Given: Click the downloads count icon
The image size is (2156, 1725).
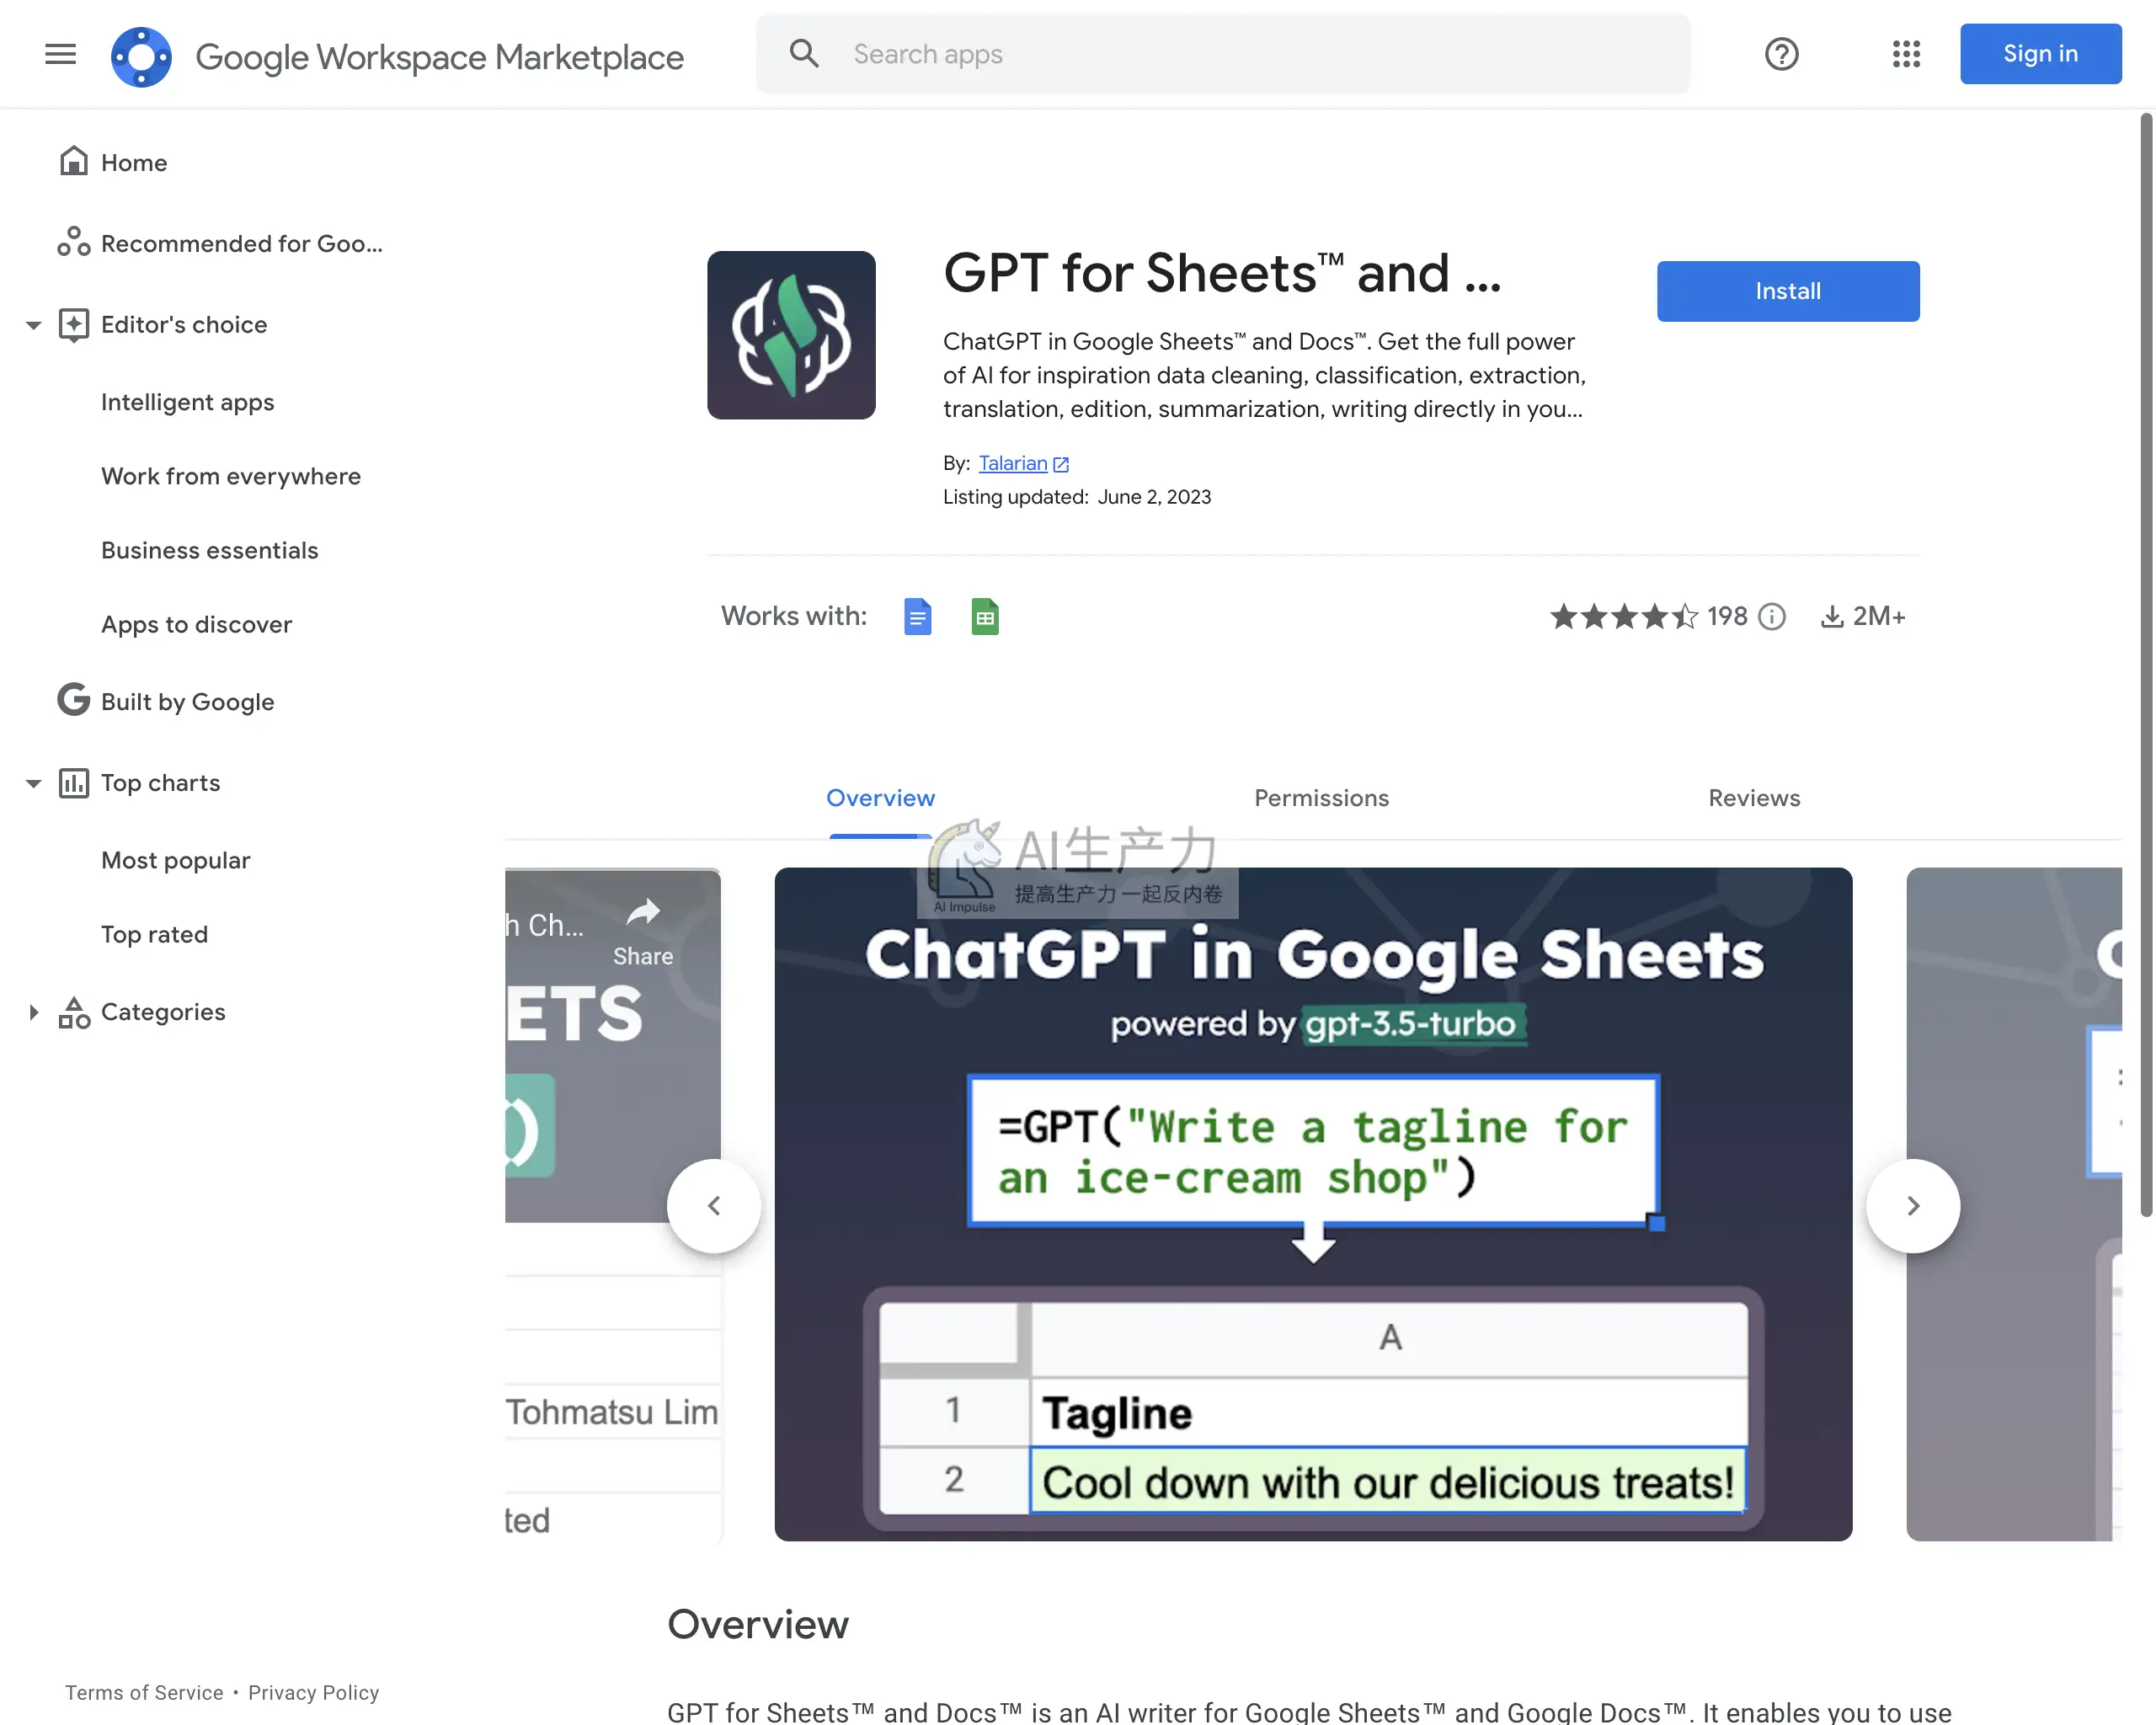Looking at the screenshot, I should coord(1832,616).
